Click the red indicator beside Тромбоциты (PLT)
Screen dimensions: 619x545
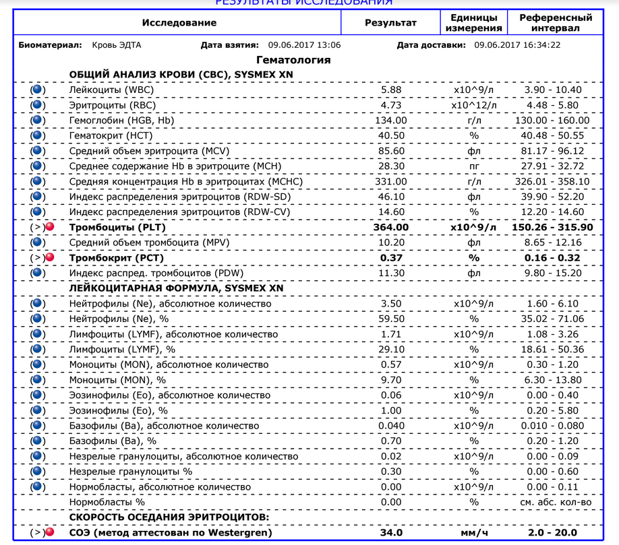[x=49, y=227]
